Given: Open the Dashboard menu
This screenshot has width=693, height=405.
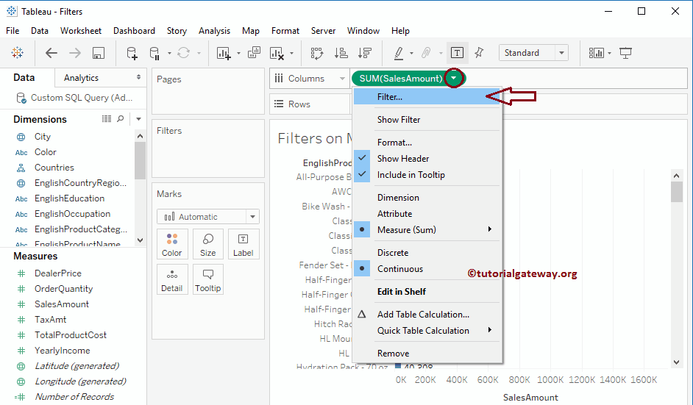Looking at the screenshot, I should click(x=134, y=30).
